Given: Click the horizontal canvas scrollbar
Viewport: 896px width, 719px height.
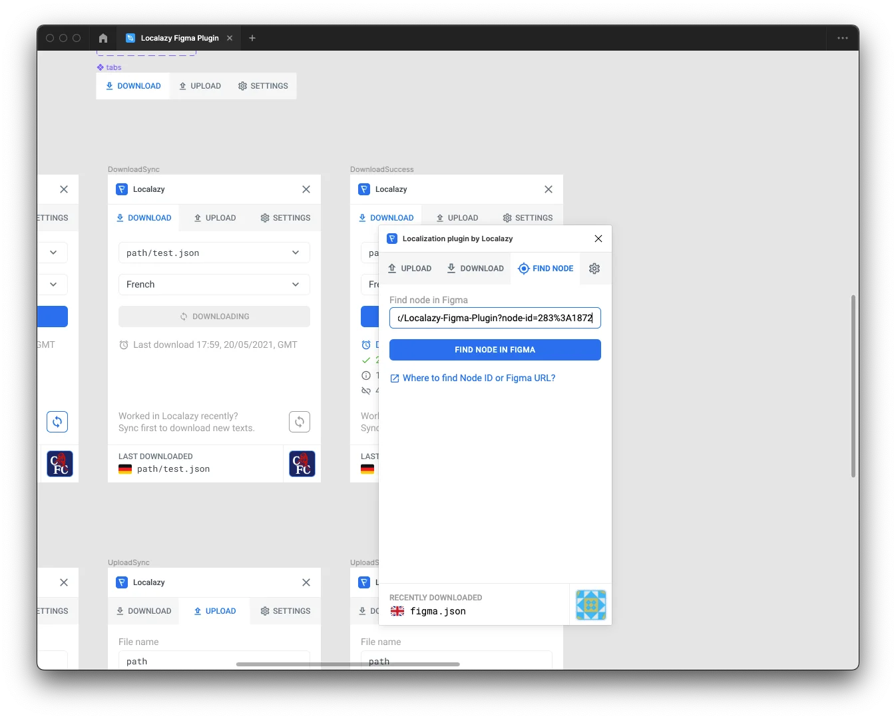Looking at the screenshot, I should [348, 664].
